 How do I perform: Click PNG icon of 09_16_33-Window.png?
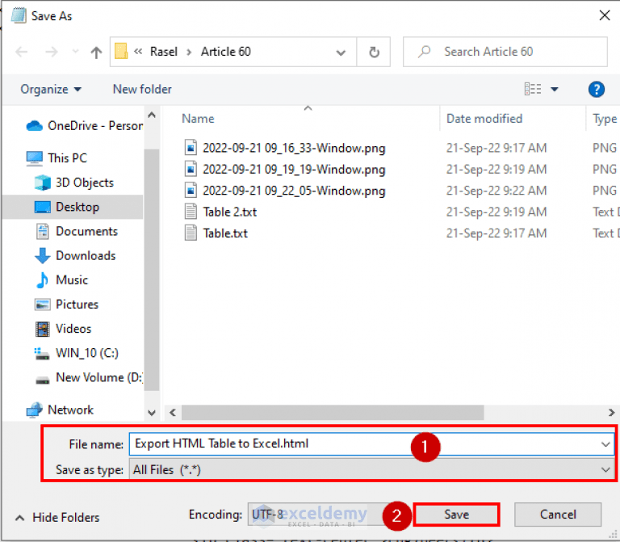tap(191, 148)
